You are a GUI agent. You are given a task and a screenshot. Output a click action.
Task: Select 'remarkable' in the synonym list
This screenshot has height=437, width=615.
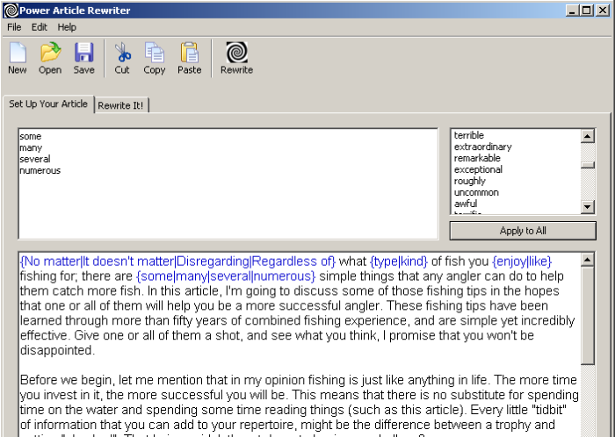tap(477, 158)
